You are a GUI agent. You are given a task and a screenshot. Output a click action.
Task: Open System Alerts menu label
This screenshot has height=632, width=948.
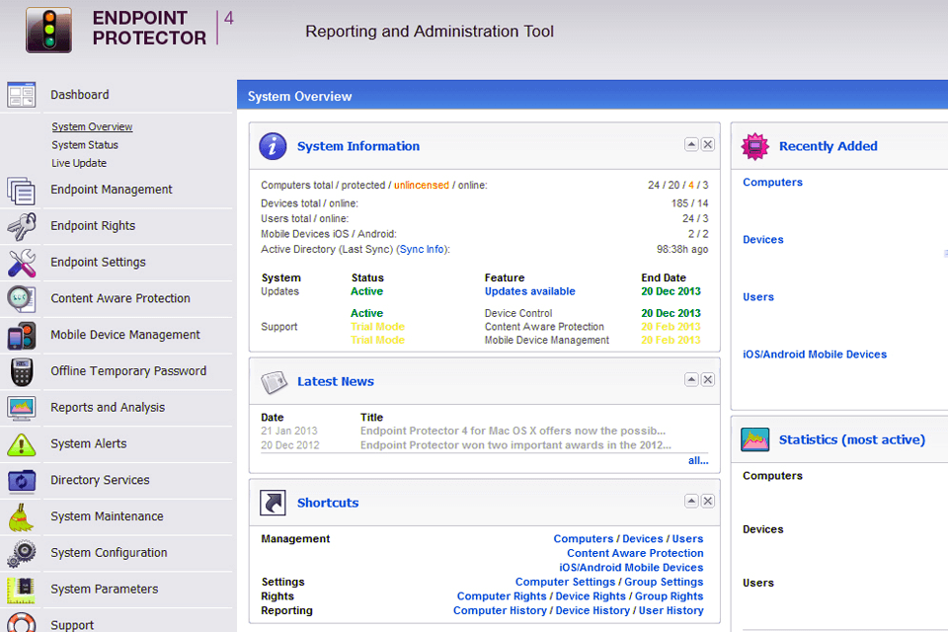point(89,444)
